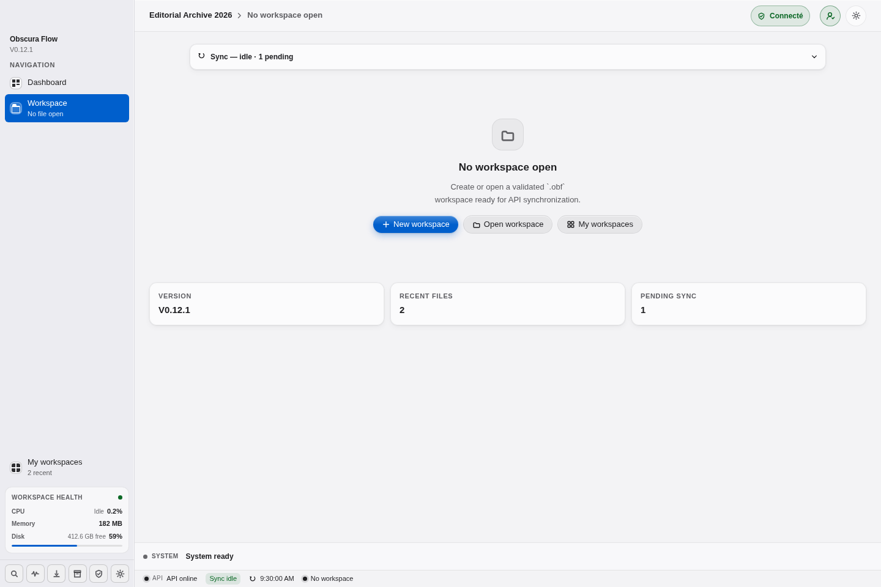Click the shield check icon in sidebar footer
Screen dimensions: 881x587
tap(99, 574)
